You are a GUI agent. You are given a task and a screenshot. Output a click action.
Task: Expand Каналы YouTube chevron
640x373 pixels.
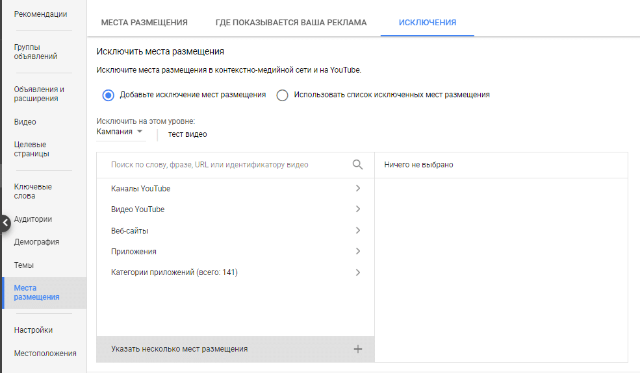click(358, 188)
